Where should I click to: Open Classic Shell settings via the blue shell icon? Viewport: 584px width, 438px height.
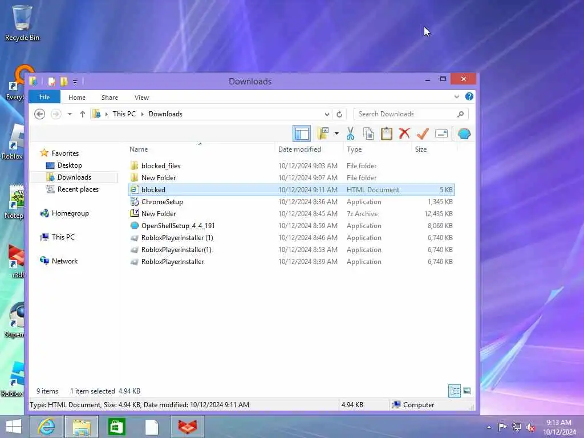[464, 133]
